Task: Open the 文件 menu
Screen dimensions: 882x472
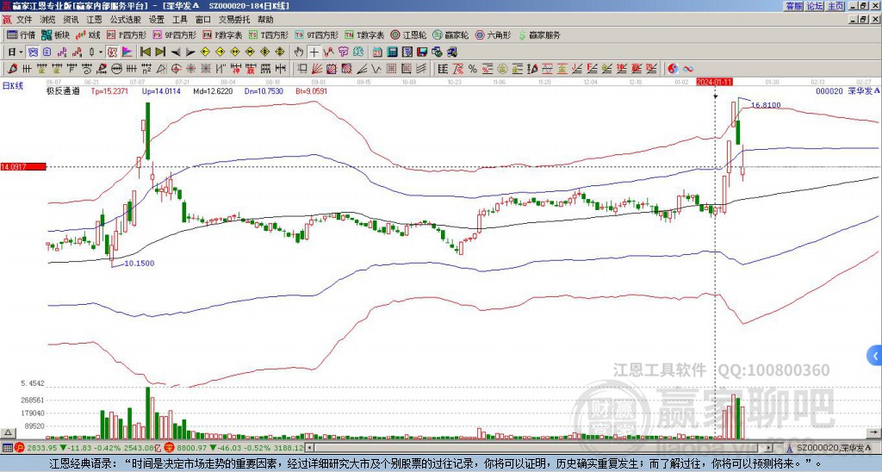Action: click(24, 20)
